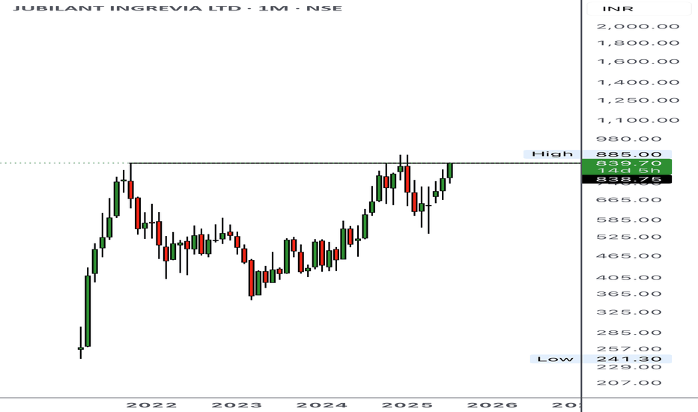Click the 285.00 price label
The image size is (698, 412).
tap(628, 333)
